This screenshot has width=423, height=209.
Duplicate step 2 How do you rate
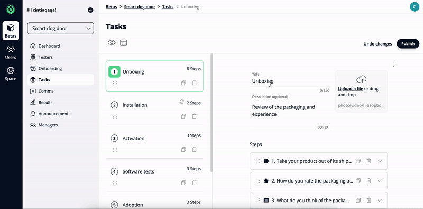point(358,181)
